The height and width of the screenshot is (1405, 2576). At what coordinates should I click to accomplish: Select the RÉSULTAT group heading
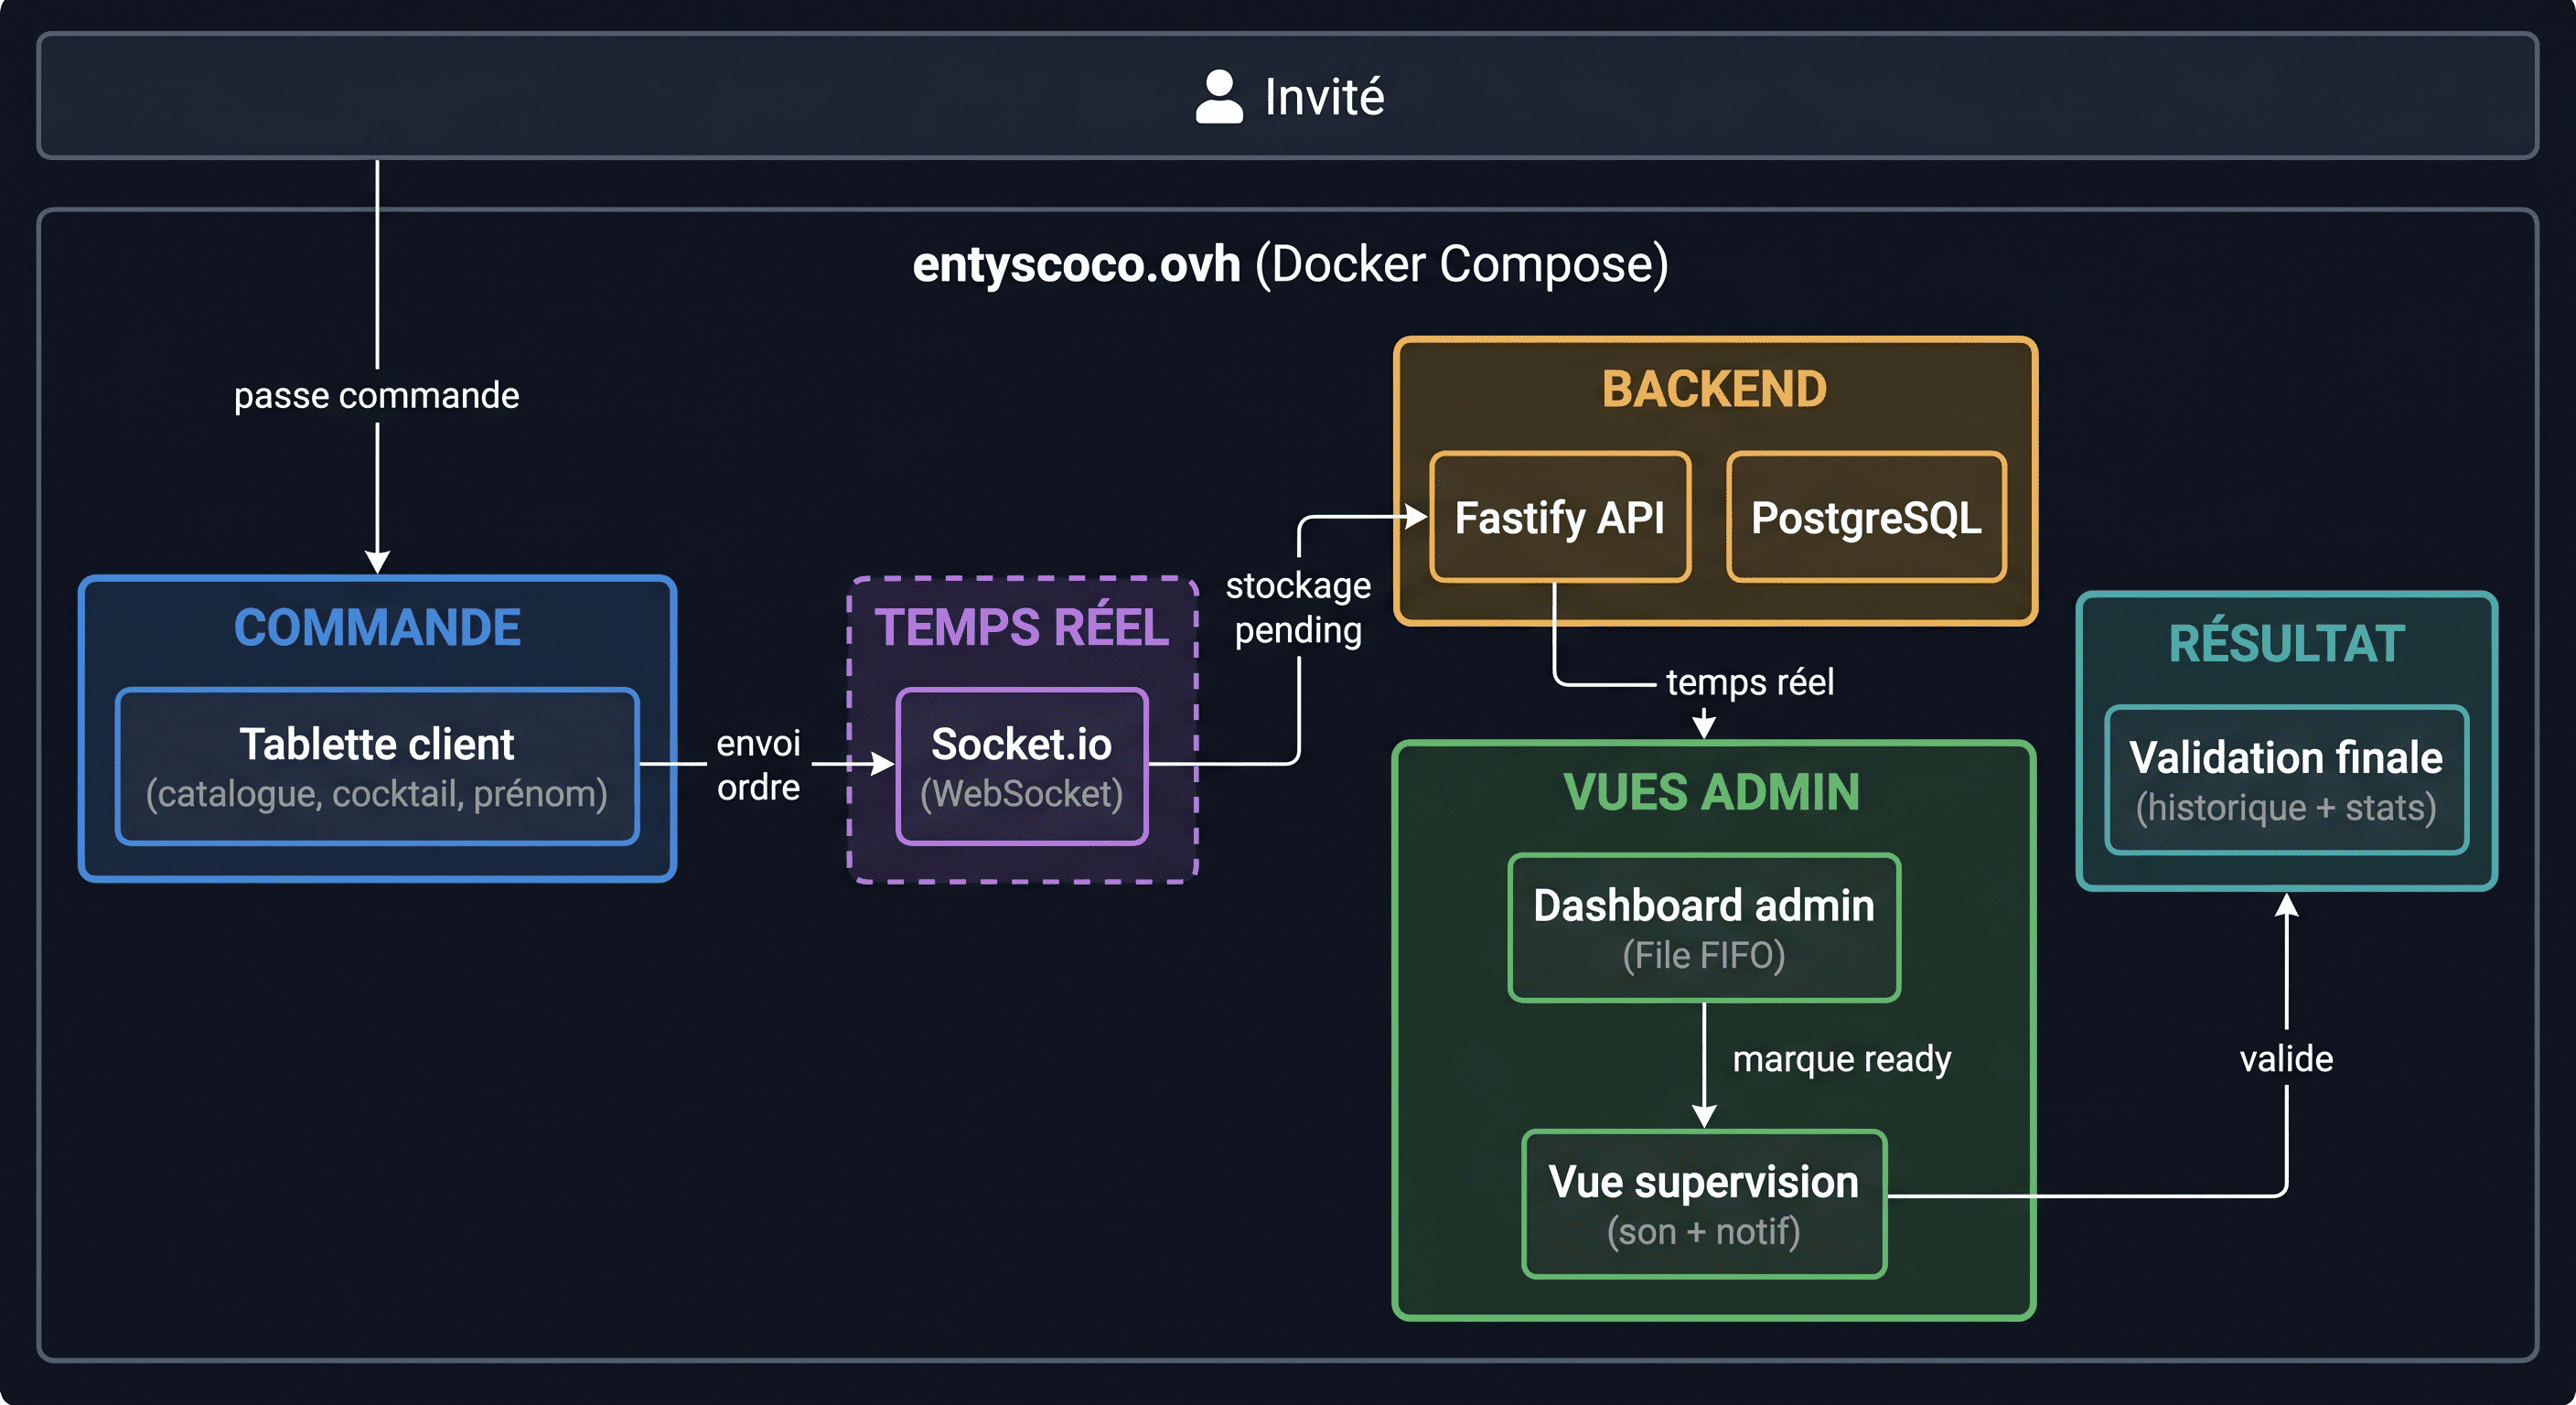click(2286, 642)
